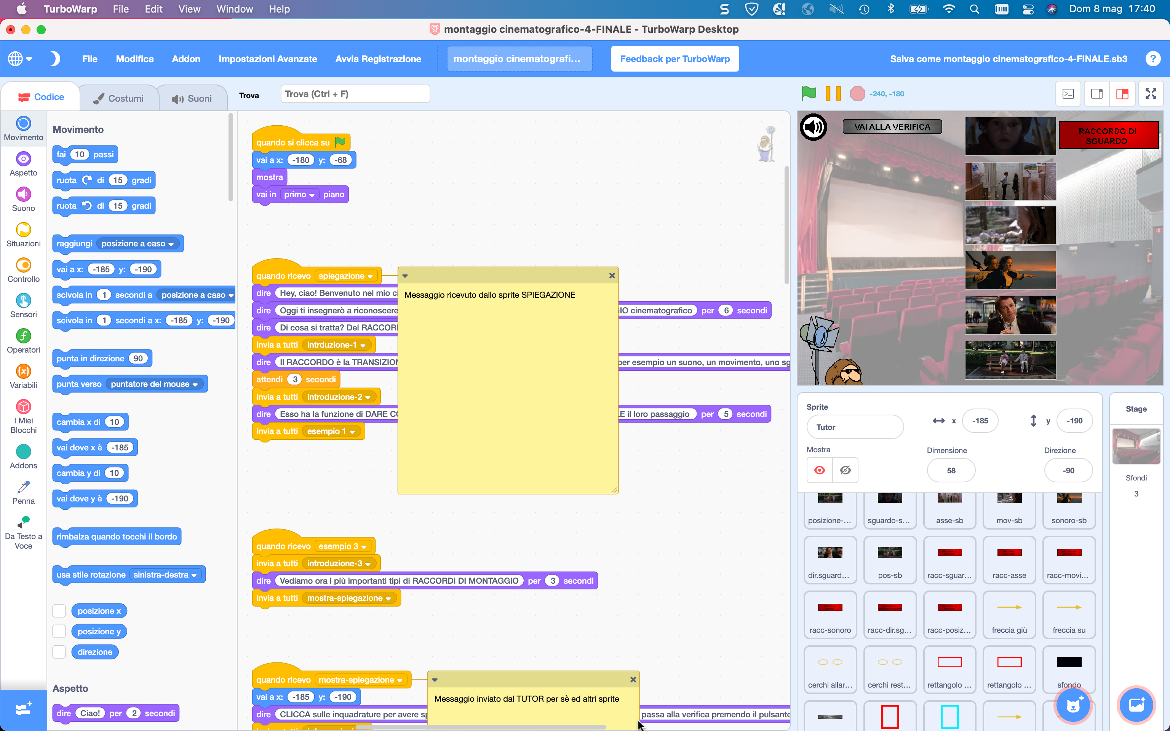Image resolution: width=1170 pixels, height=731 pixels.
Task: Select the pos-sb sprite thumbnail
Action: pyautogui.click(x=890, y=560)
